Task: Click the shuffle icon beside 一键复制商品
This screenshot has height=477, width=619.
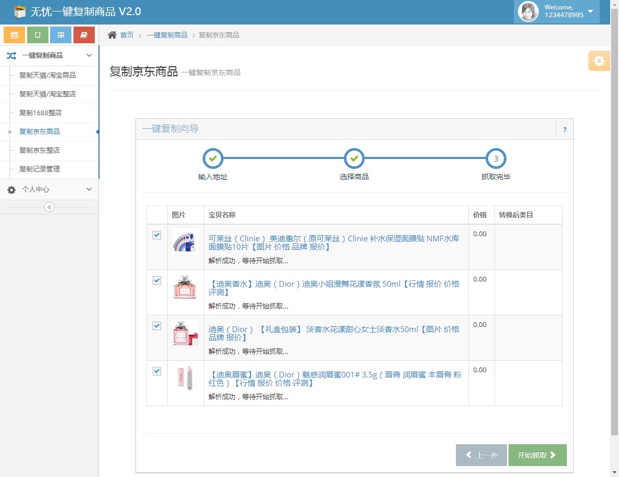Action: pos(11,56)
